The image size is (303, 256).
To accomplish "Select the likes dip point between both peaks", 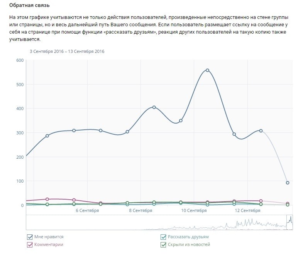I will click(181, 121).
